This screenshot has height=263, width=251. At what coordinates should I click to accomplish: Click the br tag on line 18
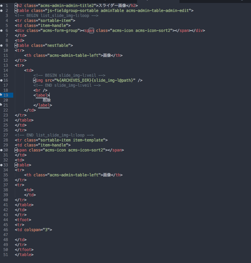(40, 90)
